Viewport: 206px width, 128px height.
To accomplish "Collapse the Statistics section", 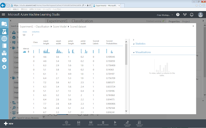I will (133, 44).
